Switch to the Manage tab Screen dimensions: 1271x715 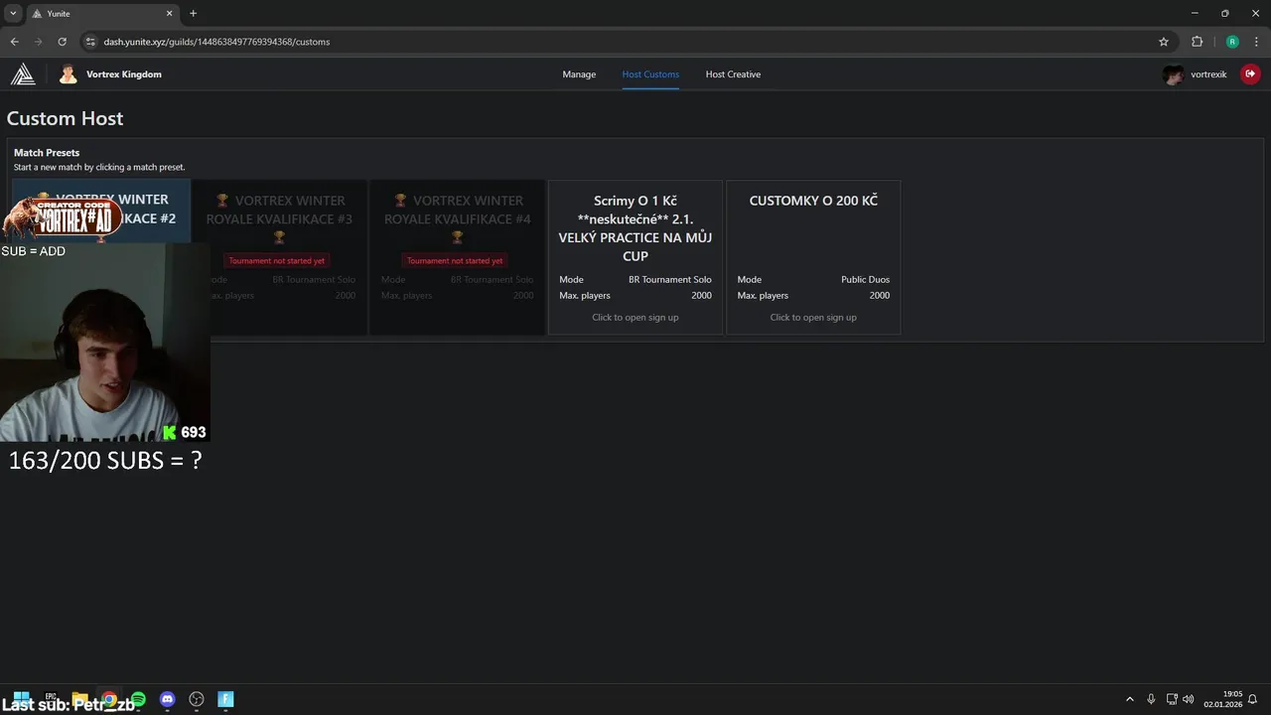[579, 74]
